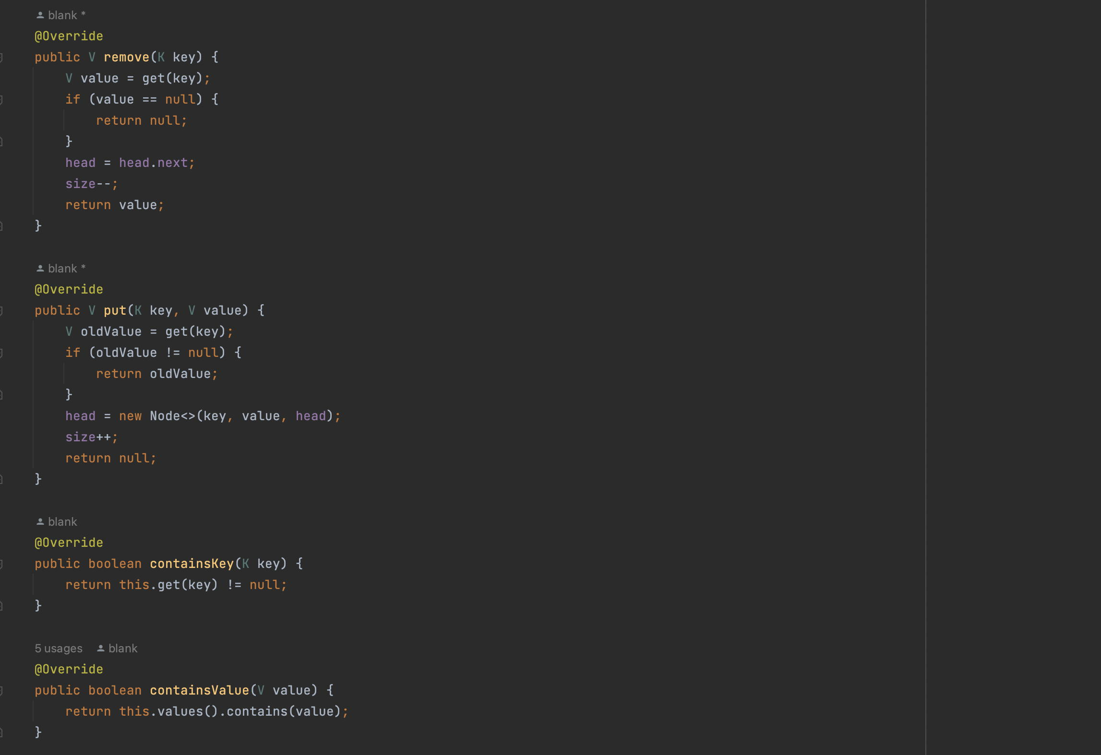Fold the 'if (value == null)' block
This screenshot has width=1101, height=755.
(x=1, y=100)
